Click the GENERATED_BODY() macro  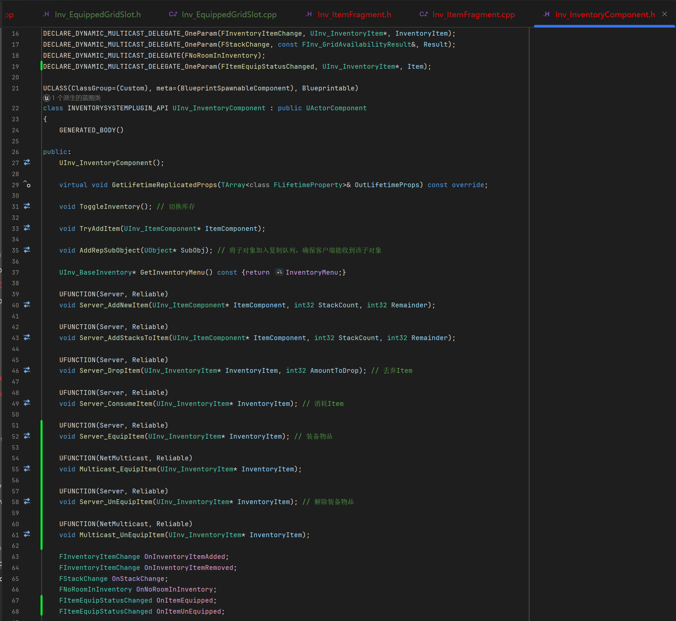[91, 130]
